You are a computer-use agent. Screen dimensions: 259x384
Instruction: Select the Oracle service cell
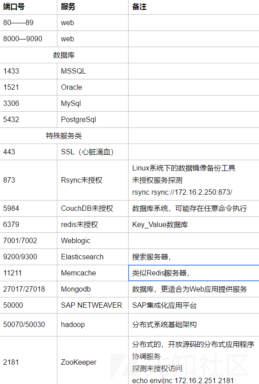coord(93,87)
